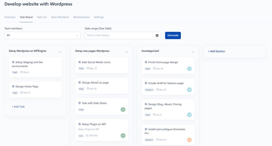Toggle completion check for Task with Dale Demo

tap(79, 103)
